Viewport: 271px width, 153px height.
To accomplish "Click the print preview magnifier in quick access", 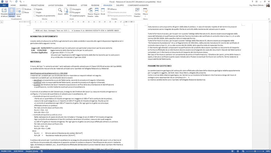I will pos(20,2).
